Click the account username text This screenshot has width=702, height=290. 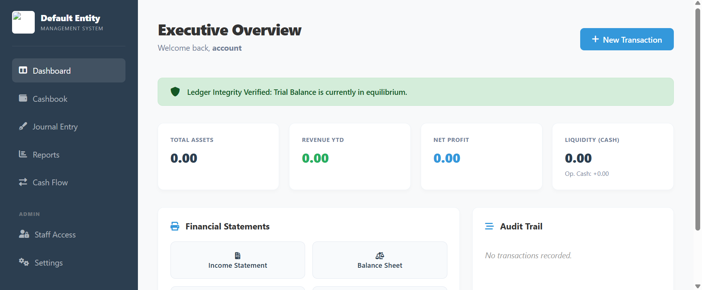click(227, 48)
